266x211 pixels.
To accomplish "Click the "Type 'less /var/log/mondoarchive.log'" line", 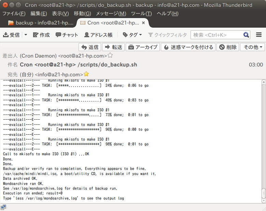I will pyautogui.click(x=64, y=198).
